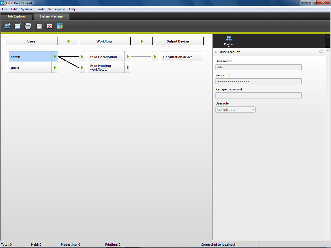The height and width of the screenshot is (248, 331).
Task: Click the Processing: 0 status entry
Action: pyautogui.click(x=70, y=245)
